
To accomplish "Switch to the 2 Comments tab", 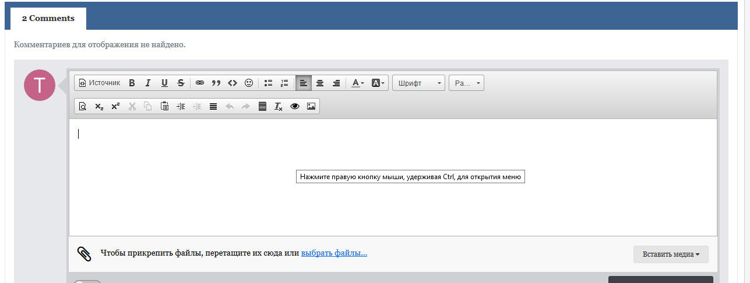I will click(48, 18).
